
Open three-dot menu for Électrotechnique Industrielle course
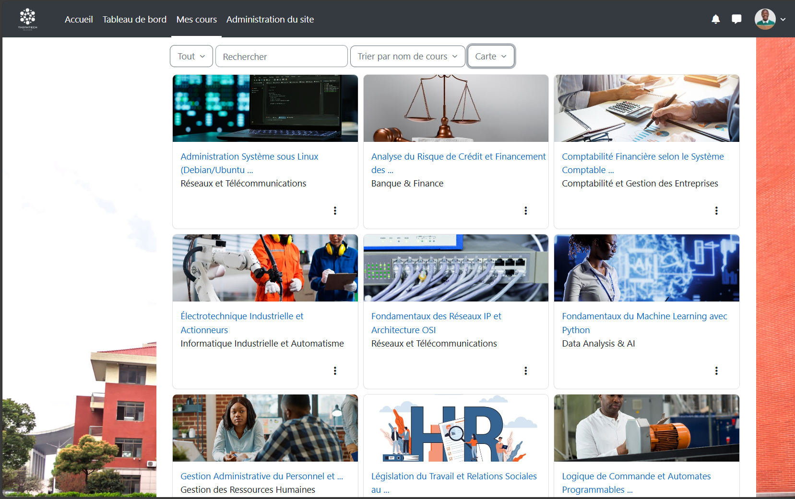(x=335, y=371)
